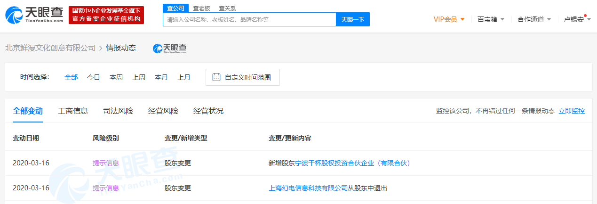Viewport: 597px width, 204px height.
Task: Click the 立即监控 link
Action: 572,111
